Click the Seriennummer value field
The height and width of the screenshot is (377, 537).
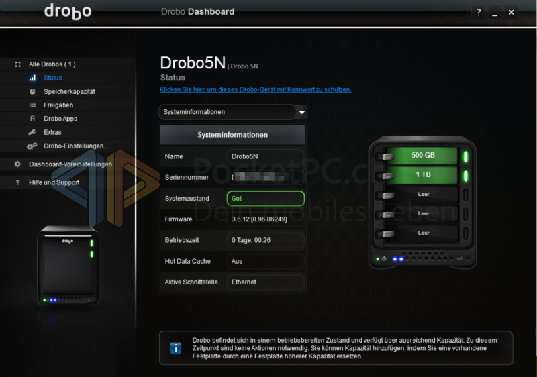265,177
